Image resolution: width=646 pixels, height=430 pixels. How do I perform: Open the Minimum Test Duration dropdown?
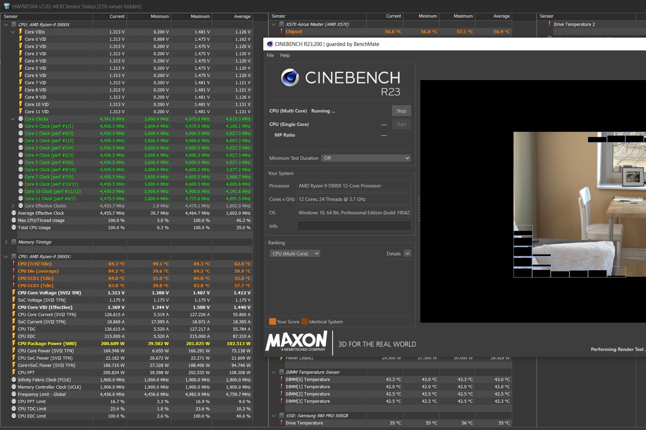(366, 158)
